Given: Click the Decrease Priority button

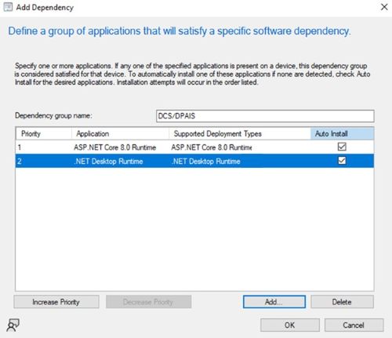Looking at the screenshot, I should click(148, 302).
